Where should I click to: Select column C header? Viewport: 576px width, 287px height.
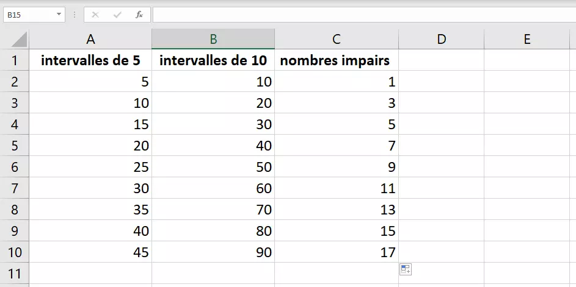[x=337, y=39]
